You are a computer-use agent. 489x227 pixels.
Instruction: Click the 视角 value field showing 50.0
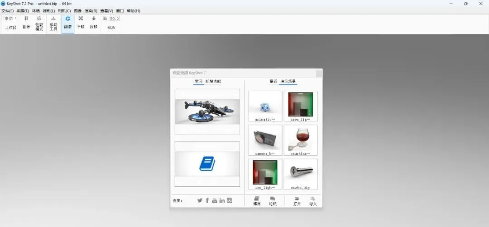[x=115, y=19]
